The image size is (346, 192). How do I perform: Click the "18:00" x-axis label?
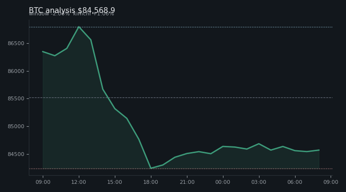151,182
